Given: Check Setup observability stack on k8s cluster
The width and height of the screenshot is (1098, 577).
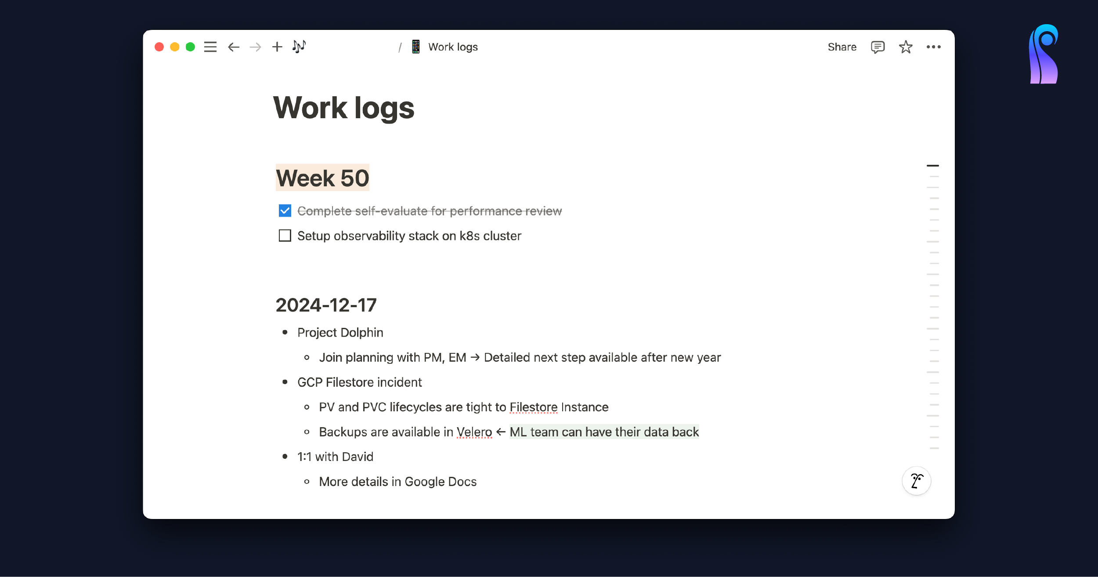Looking at the screenshot, I should click(x=285, y=236).
